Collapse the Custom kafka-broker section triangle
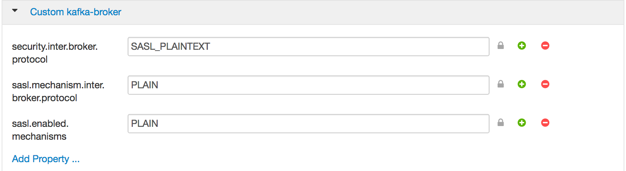The width and height of the screenshot is (626, 171). point(15,11)
